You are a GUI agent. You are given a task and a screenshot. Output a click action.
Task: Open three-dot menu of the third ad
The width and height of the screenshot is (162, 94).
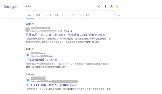pyautogui.click(x=81, y=81)
